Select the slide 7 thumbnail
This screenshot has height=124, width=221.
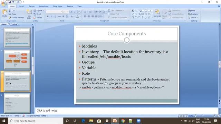point(17,103)
